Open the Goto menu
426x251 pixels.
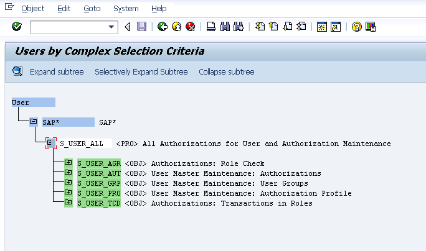(92, 9)
